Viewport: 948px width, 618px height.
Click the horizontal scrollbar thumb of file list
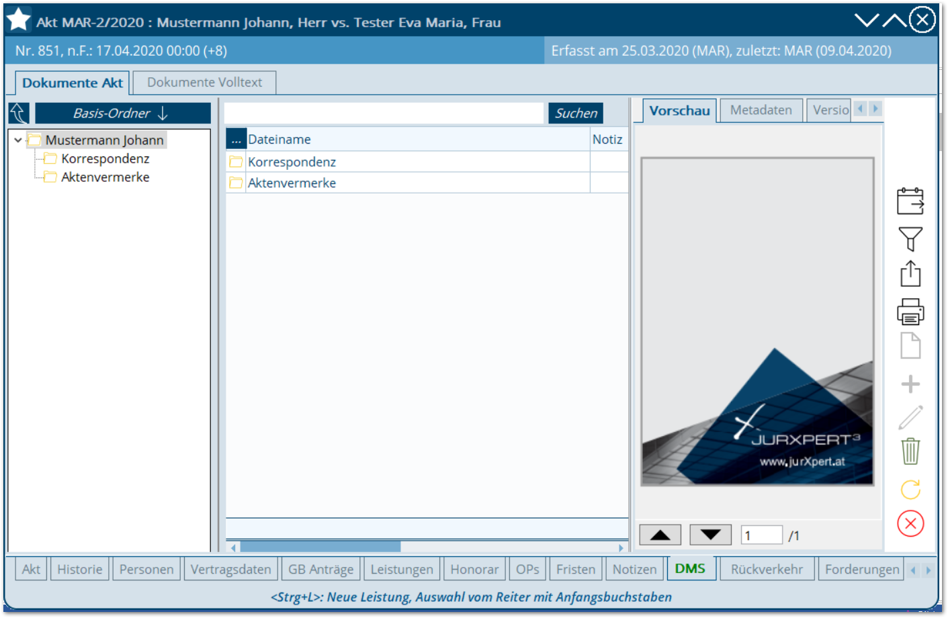[x=320, y=547]
